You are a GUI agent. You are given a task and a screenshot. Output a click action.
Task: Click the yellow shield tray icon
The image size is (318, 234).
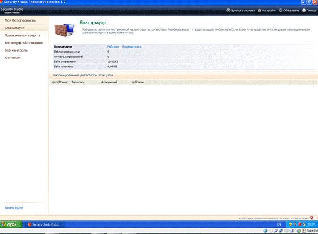(x=291, y=224)
